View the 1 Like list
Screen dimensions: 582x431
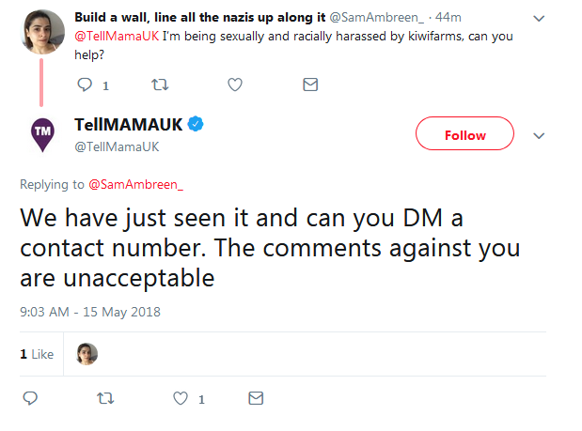click(x=37, y=354)
